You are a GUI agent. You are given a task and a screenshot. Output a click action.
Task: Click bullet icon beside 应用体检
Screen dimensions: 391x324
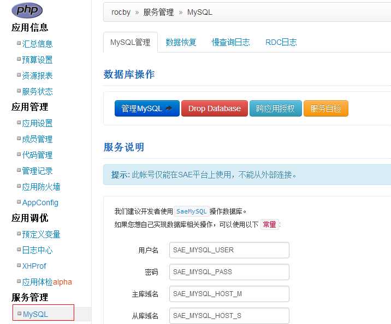tap(19, 281)
